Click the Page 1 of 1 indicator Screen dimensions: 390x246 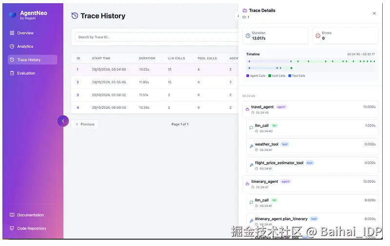point(180,124)
